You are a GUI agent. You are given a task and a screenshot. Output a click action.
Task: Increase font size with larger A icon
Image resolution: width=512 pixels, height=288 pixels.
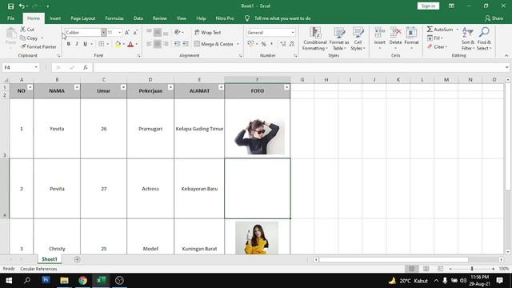(x=127, y=32)
